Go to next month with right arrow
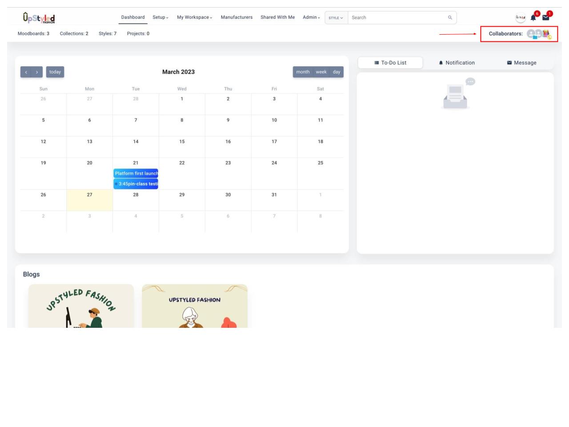This screenshot has height=427, width=569. pyautogui.click(x=37, y=72)
